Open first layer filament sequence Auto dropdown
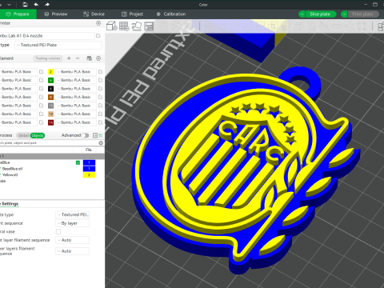This screenshot has width=384, height=288. [72, 240]
